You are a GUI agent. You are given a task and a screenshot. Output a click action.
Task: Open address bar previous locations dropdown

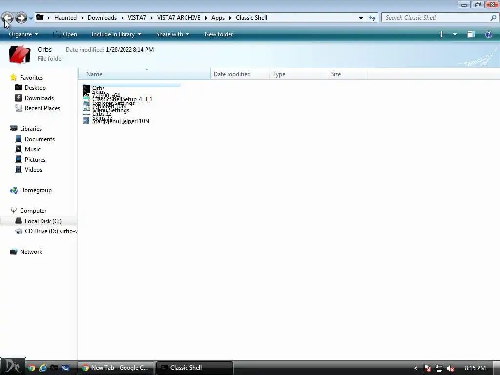[361, 18]
